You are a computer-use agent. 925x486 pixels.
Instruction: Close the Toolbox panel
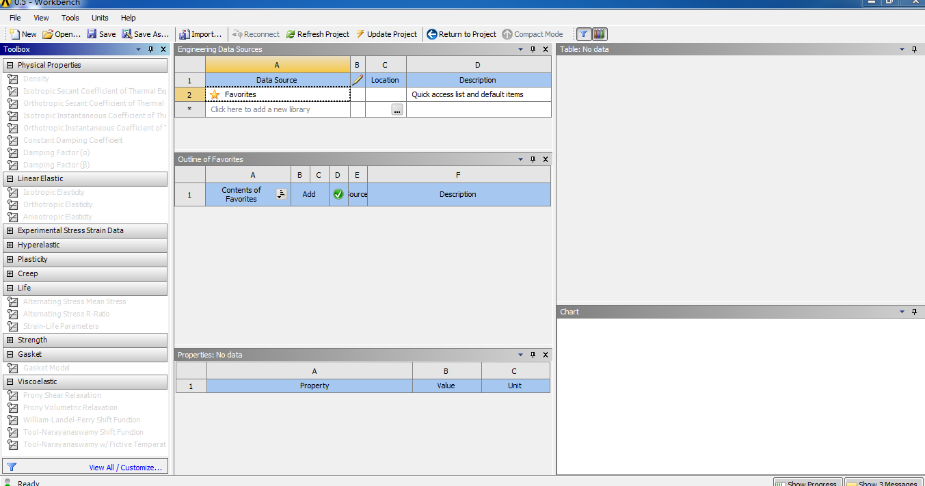point(163,49)
